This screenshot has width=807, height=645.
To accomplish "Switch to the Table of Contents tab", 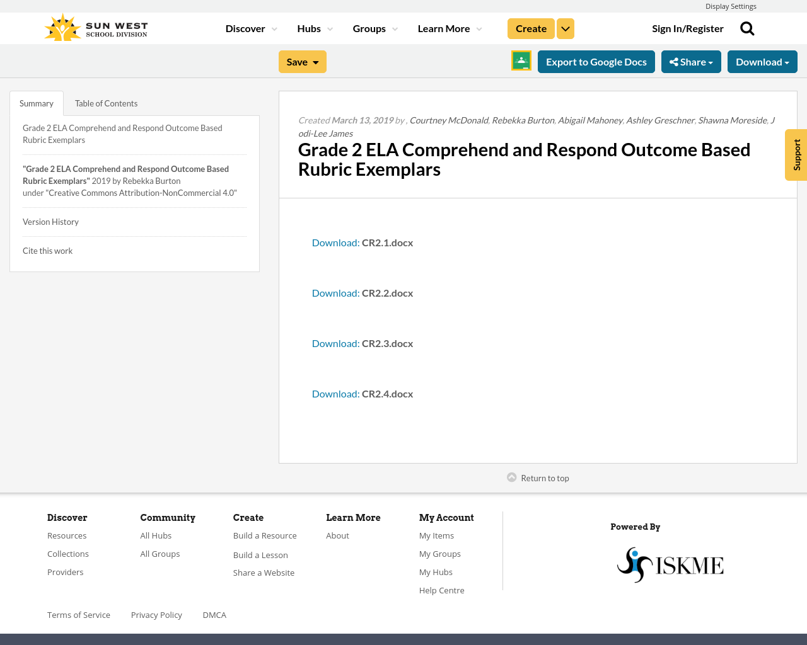I will point(105,102).
